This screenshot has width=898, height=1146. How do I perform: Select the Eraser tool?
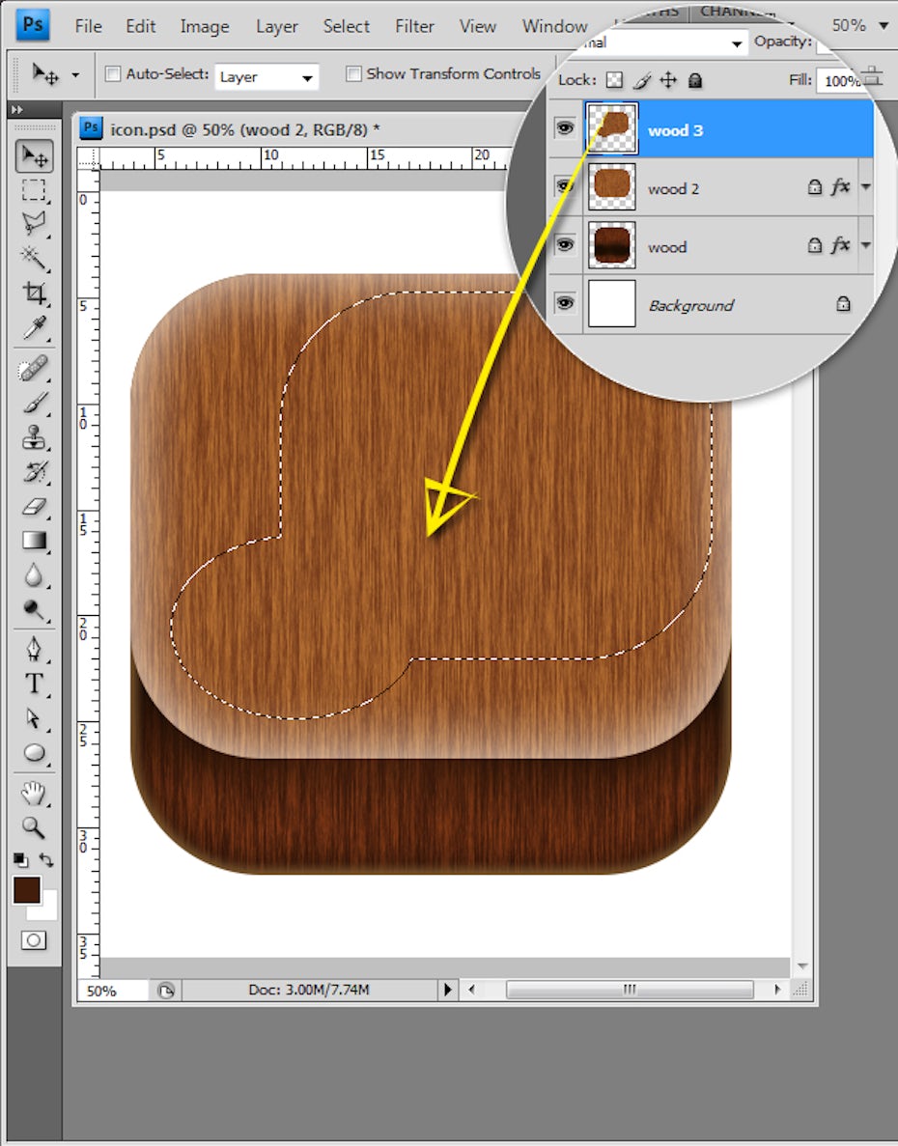pos(35,506)
